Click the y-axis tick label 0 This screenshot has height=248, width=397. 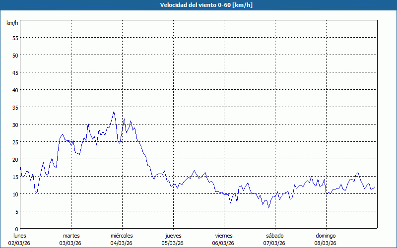(x=16, y=229)
